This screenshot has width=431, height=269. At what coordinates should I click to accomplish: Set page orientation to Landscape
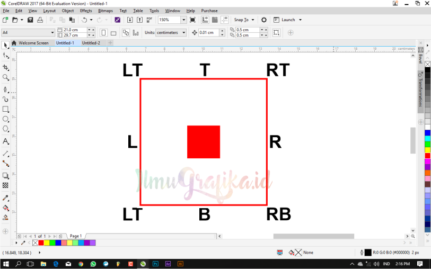(113, 33)
